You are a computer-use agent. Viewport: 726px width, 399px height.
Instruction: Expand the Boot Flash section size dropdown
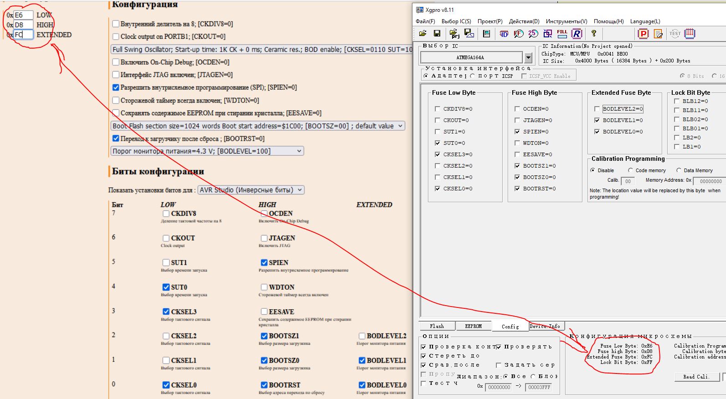[258, 126]
